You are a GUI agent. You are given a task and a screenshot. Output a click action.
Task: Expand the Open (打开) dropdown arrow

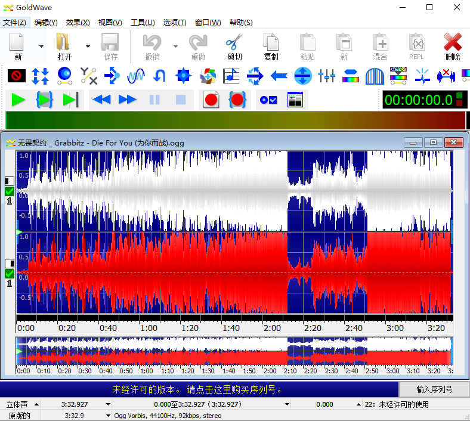coord(88,47)
